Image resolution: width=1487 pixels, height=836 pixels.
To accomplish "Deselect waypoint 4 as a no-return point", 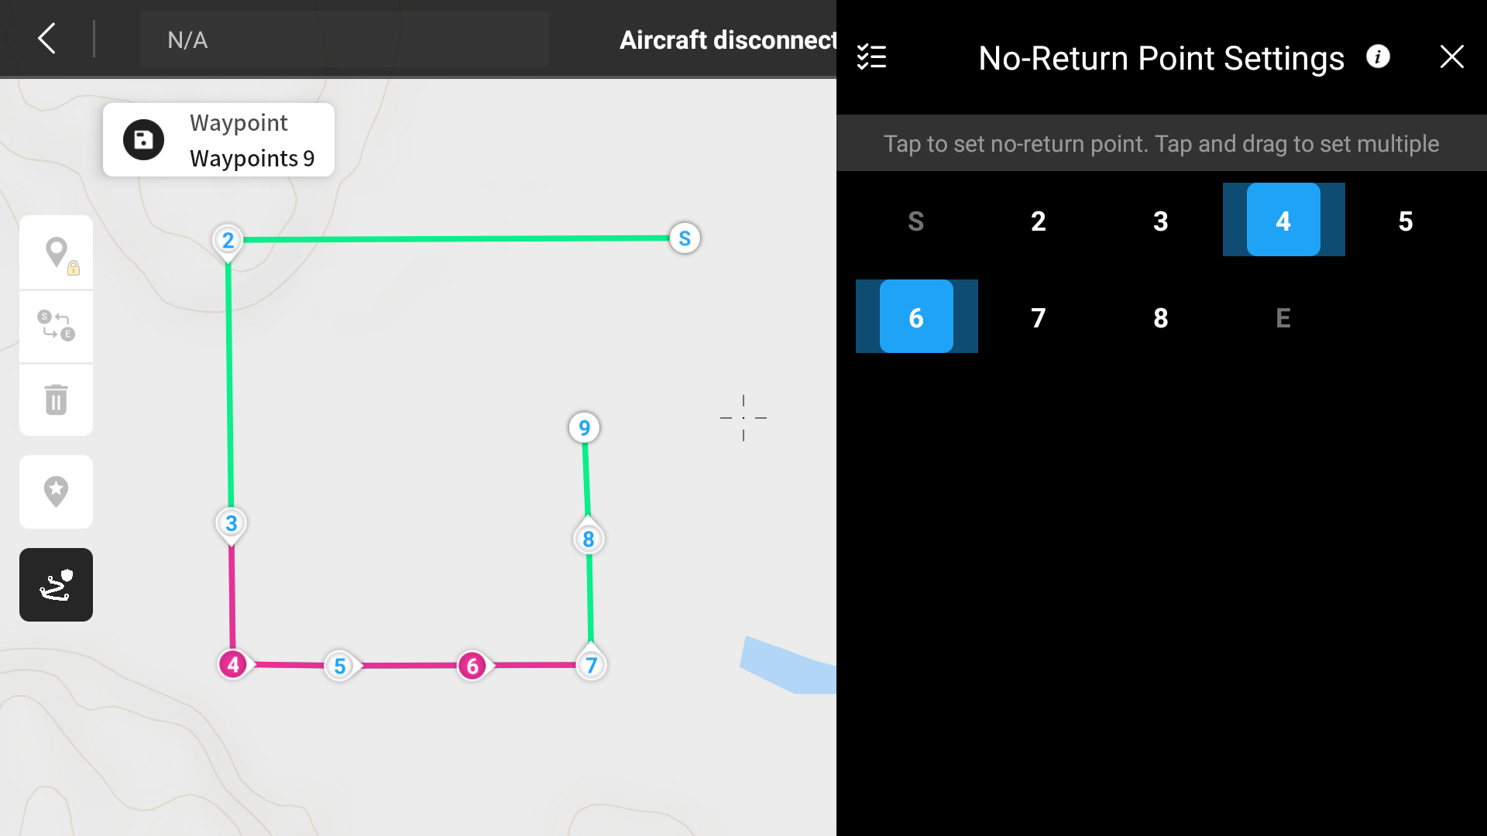I will pos(1283,220).
